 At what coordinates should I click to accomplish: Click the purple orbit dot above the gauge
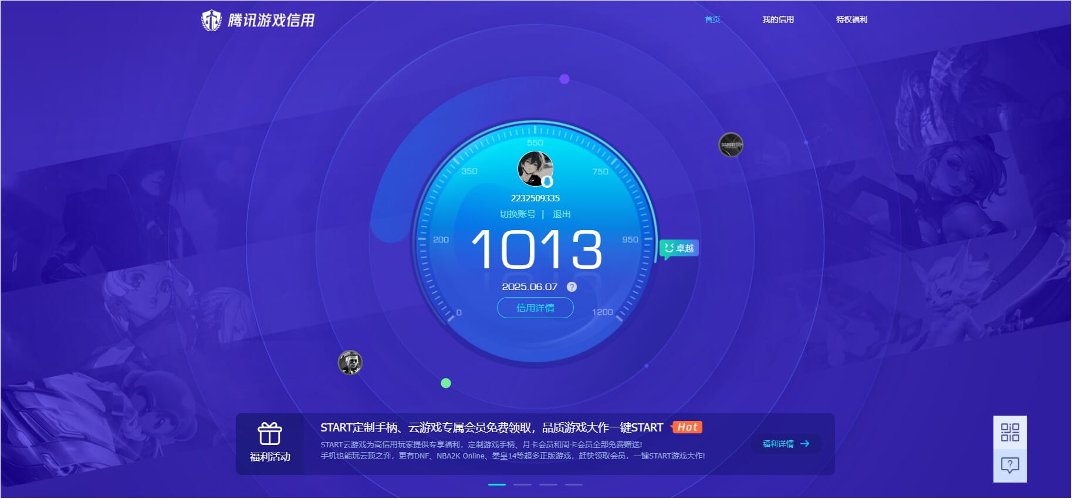click(564, 79)
